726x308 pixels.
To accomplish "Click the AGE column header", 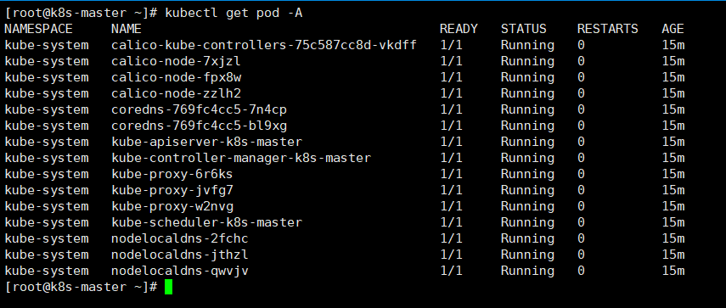I will (673, 29).
